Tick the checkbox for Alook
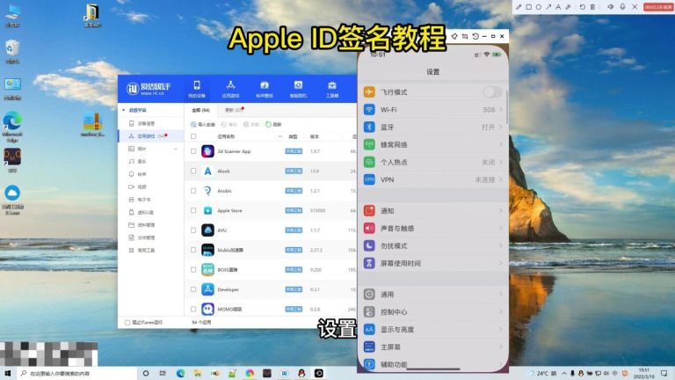This screenshot has height=380, width=675. tap(193, 171)
